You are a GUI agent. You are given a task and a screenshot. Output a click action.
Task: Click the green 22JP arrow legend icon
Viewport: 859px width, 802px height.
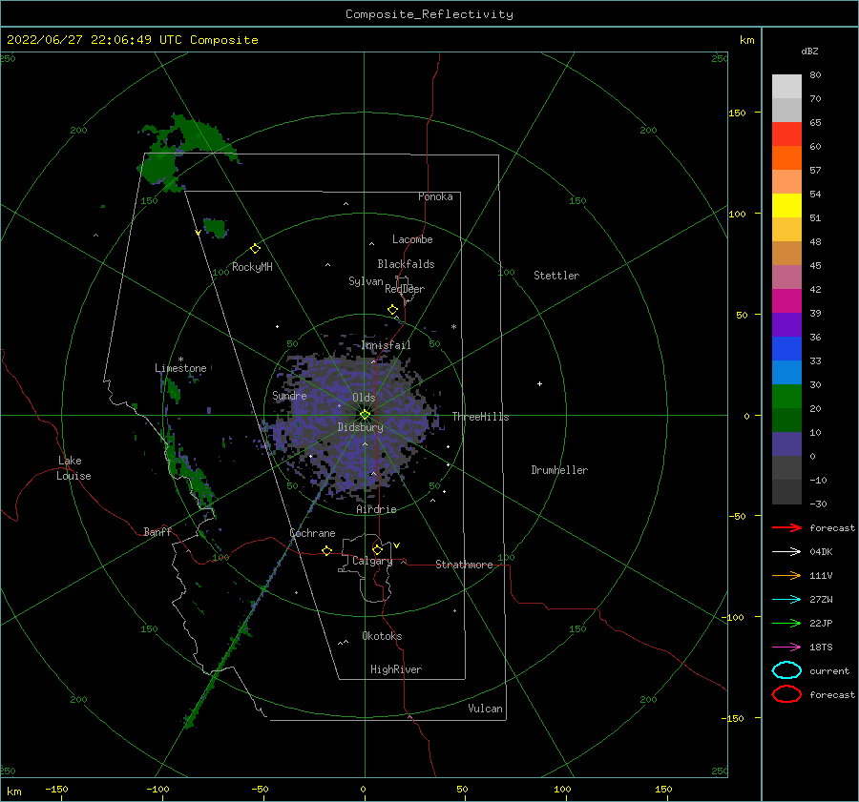(786, 623)
